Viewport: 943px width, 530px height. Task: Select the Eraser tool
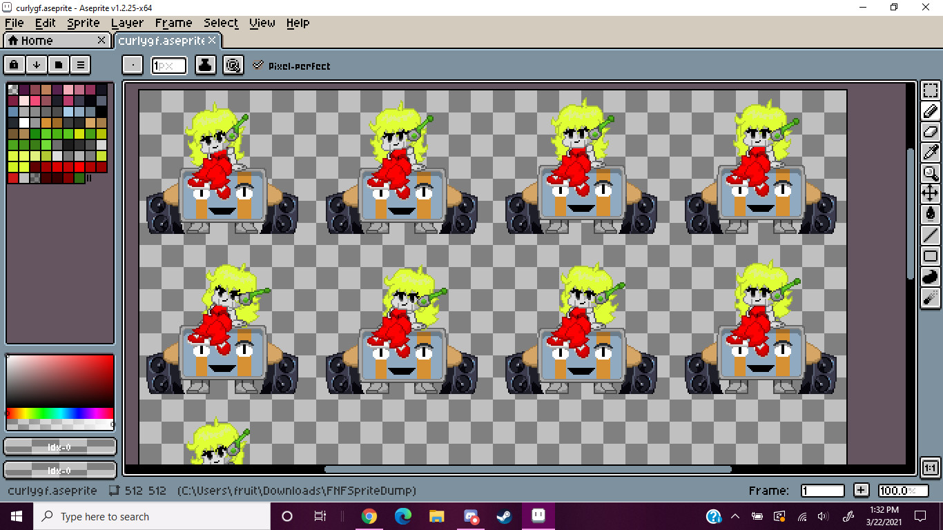(x=931, y=132)
